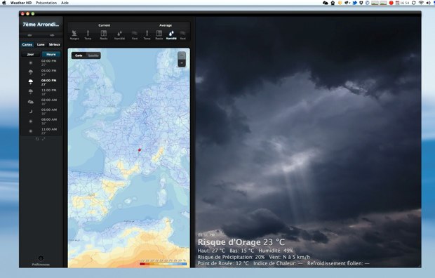Switch forecast list to Jour view

[30, 55]
